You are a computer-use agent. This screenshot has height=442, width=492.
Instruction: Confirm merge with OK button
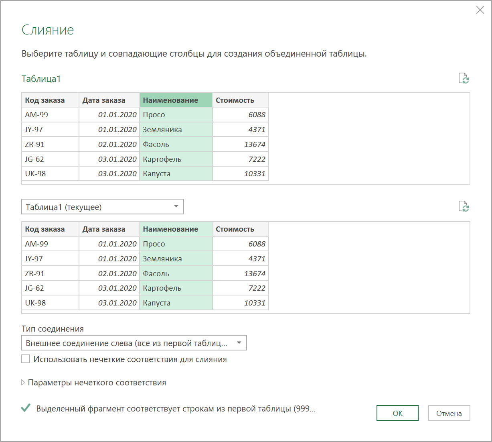click(397, 413)
